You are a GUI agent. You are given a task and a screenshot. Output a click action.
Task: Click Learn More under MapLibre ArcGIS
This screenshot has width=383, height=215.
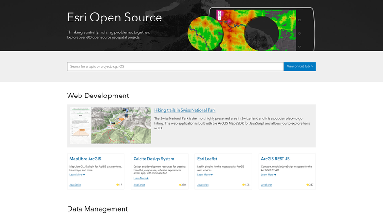tap(77, 175)
